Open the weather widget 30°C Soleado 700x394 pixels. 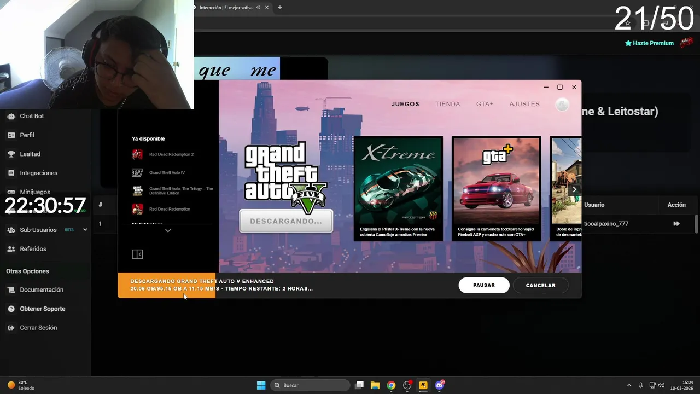(21, 385)
